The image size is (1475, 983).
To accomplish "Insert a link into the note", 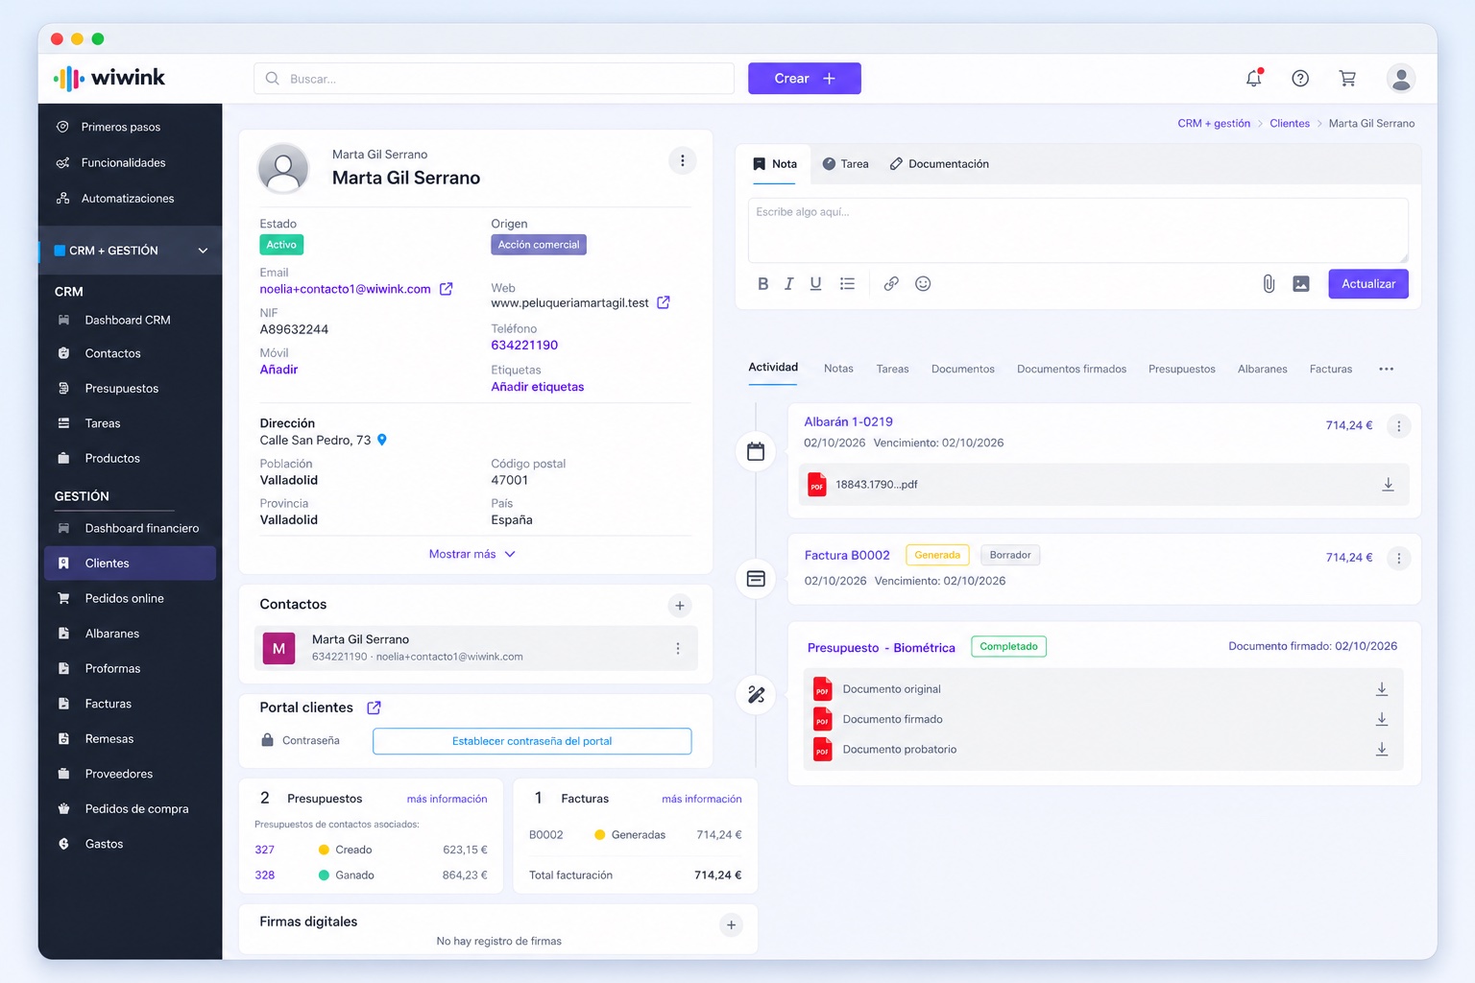I will tap(891, 284).
